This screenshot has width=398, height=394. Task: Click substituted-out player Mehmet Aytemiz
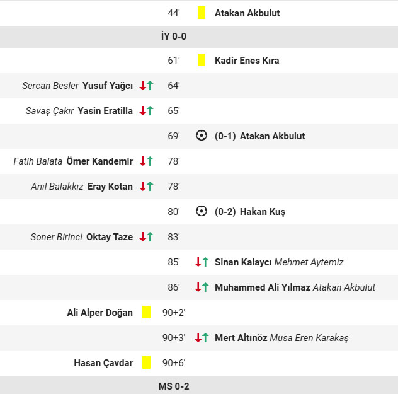309,262
